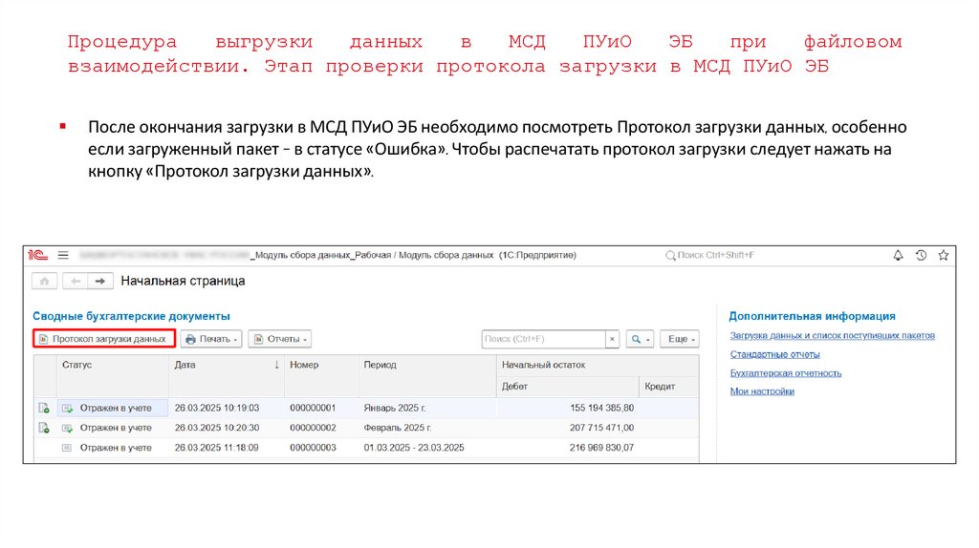Click status icon of row 26.03.2025 10:19:03
The width and height of the screenshot is (979, 548).
coord(67,409)
